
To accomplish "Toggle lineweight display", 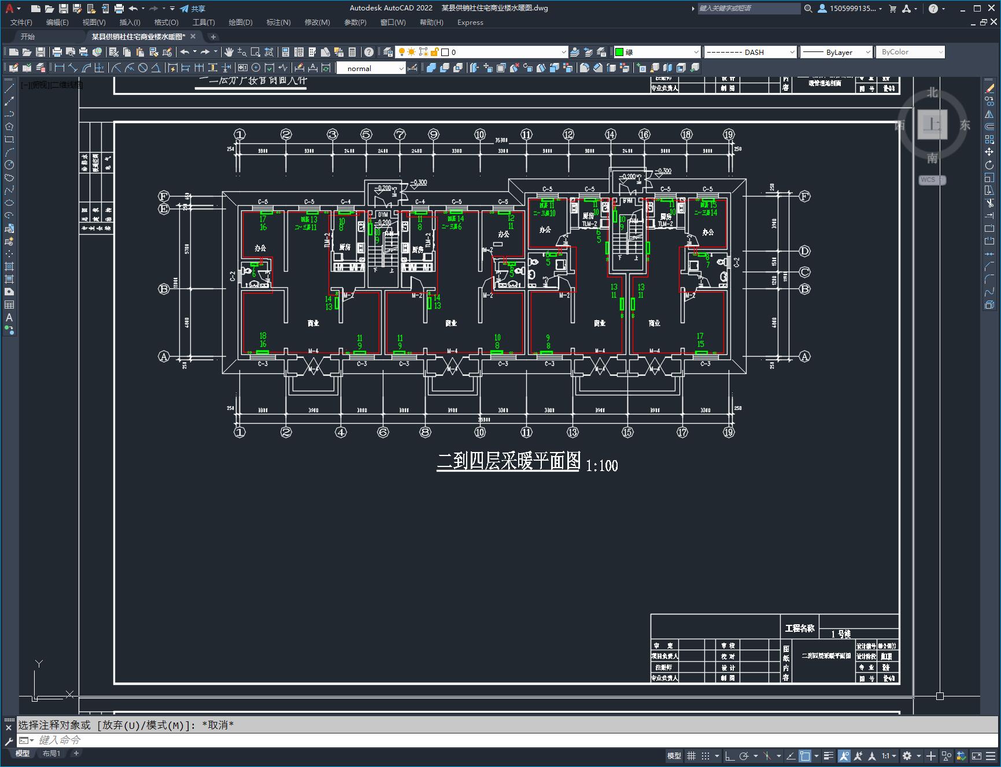I will (829, 756).
